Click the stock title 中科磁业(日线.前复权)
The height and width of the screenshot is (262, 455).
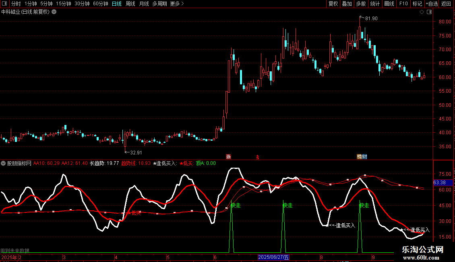pyautogui.click(x=25, y=12)
